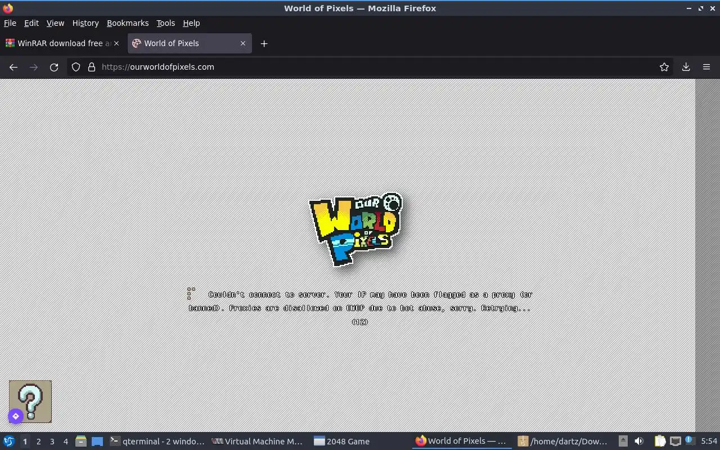The image size is (720, 450).
Task: Open the shield tracking protection panel
Action: tap(76, 67)
